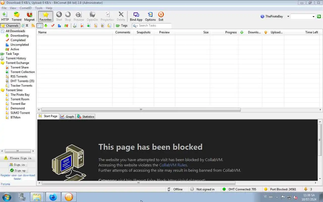The height and width of the screenshot is (202, 323).
Task: Filter by downloading tasks green arrow icon
Action: [46, 26]
